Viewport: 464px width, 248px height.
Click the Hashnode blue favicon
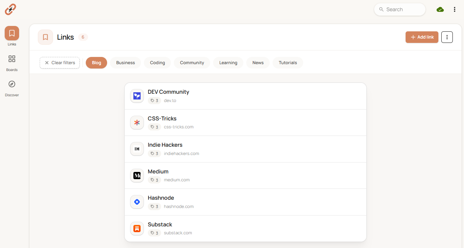click(137, 202)
